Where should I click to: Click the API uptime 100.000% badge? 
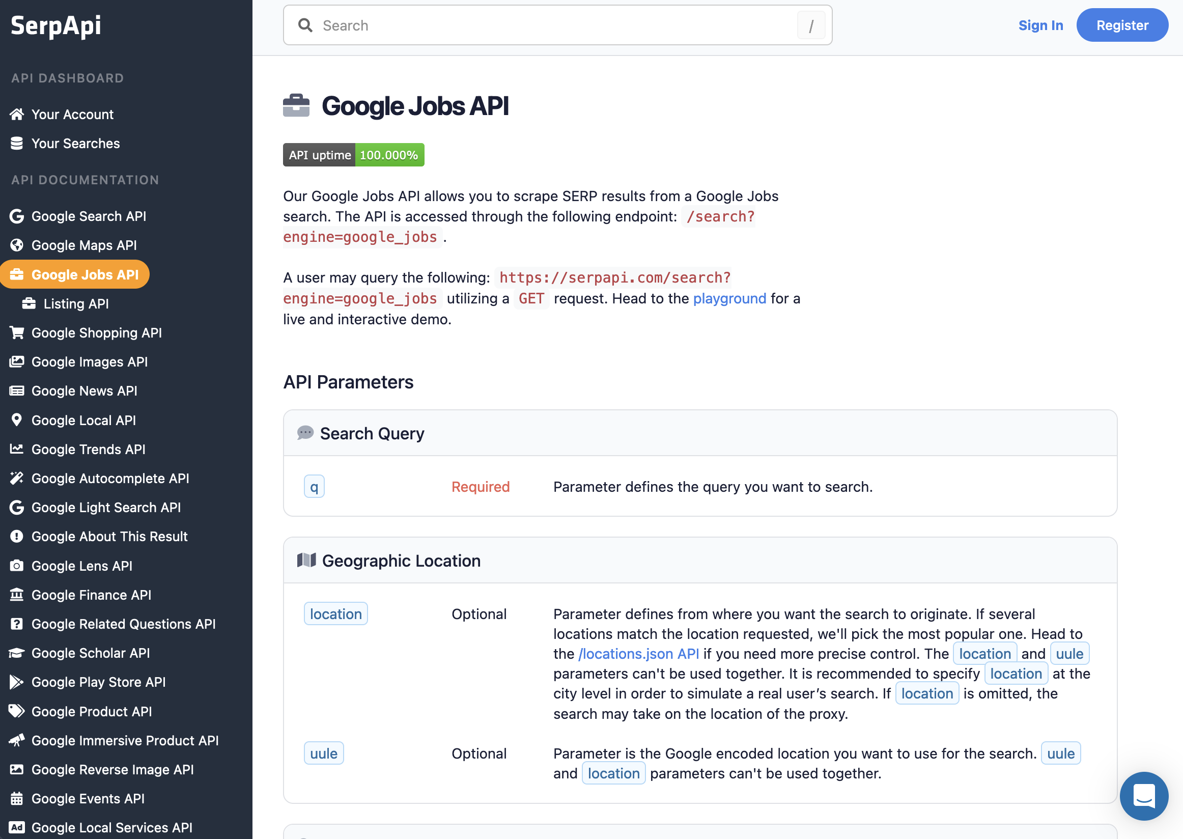353,155
